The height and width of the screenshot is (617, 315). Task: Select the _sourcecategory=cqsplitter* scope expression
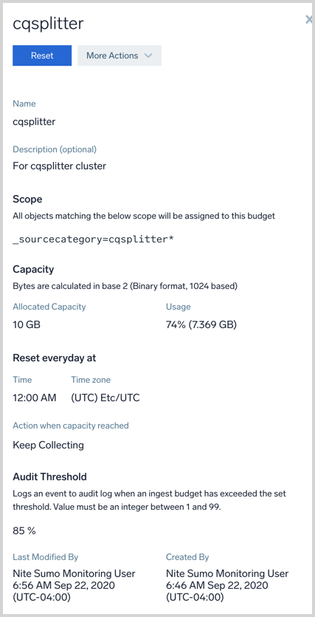pyautogui.click(x=93, y=239)
